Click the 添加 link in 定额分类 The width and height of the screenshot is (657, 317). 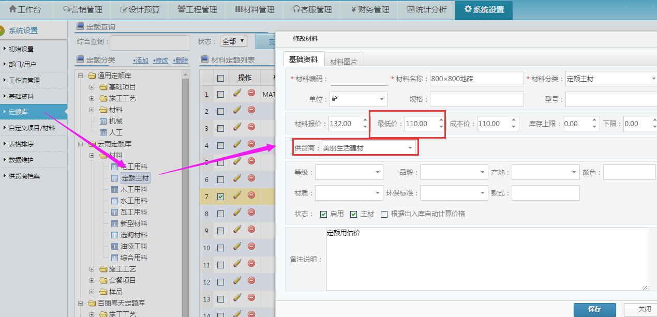(141, 61)
